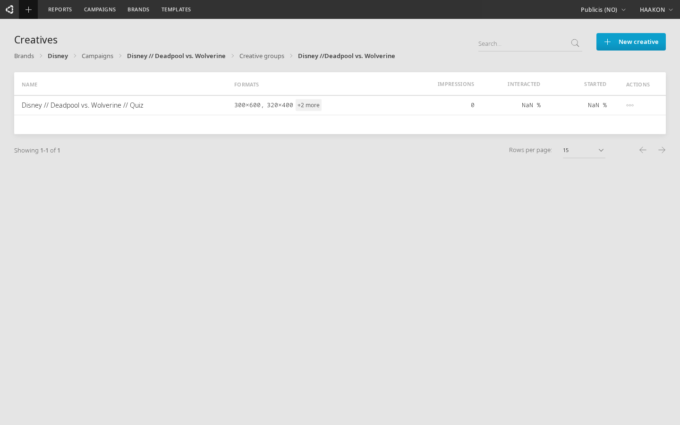Screen dimensions: 680x425
Task: Click the plus icon in top bar
Action: pos(28,9)
